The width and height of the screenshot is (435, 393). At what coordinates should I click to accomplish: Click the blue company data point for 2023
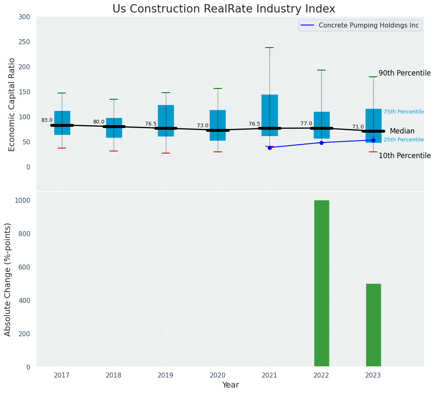(373, 140)
